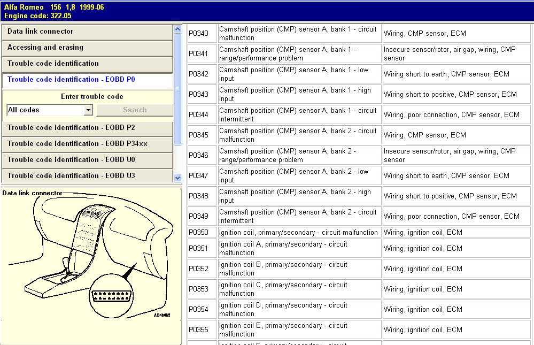Click 'bank 2 - circuit intermittent' description
534x345 pixels.
tap(300, 216)
